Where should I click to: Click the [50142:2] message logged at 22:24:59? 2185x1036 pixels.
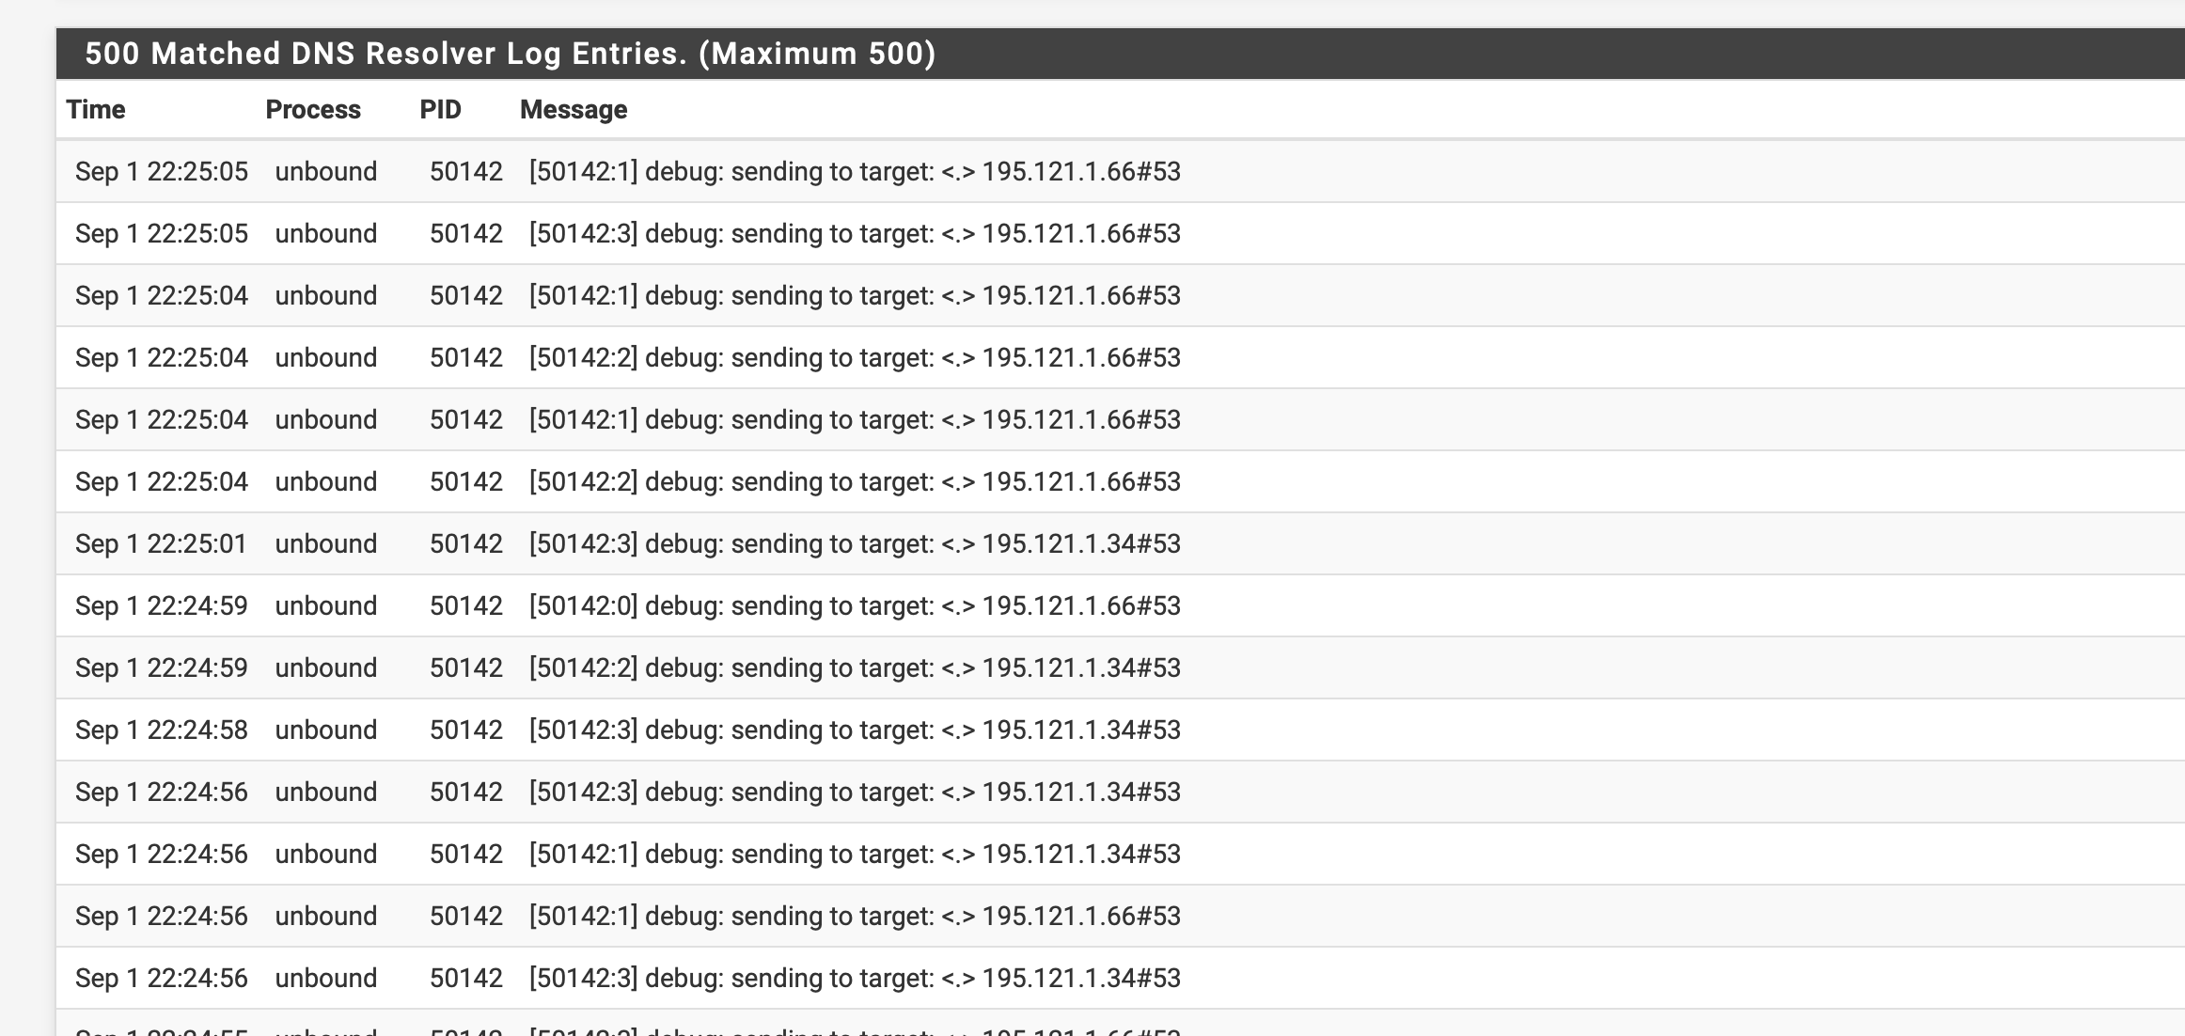pyautogui.click(x=855, y=667)
